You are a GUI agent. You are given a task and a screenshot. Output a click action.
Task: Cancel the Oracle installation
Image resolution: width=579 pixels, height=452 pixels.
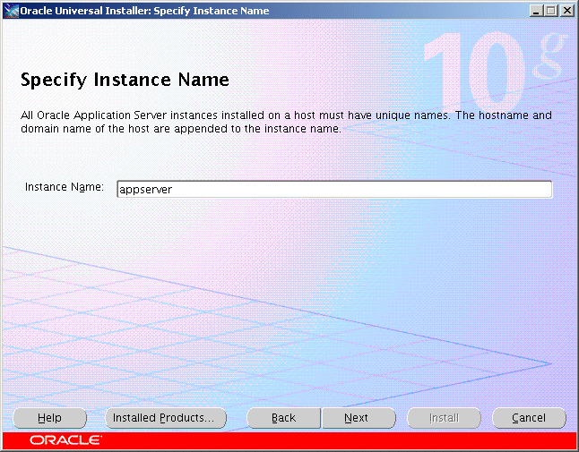click(x=529, y=418)
